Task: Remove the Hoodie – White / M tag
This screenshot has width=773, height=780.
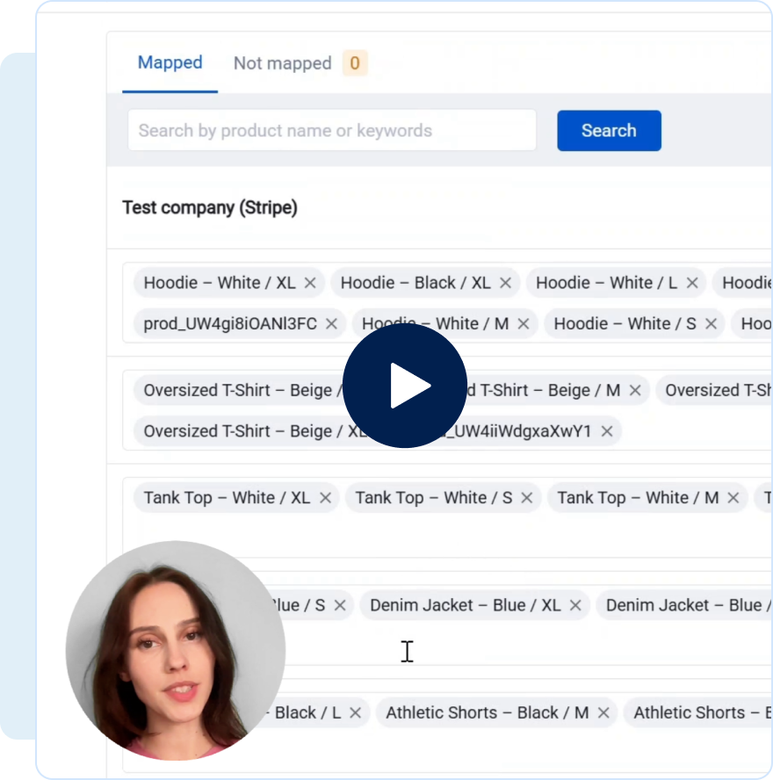Action: [x=524, y=324]
